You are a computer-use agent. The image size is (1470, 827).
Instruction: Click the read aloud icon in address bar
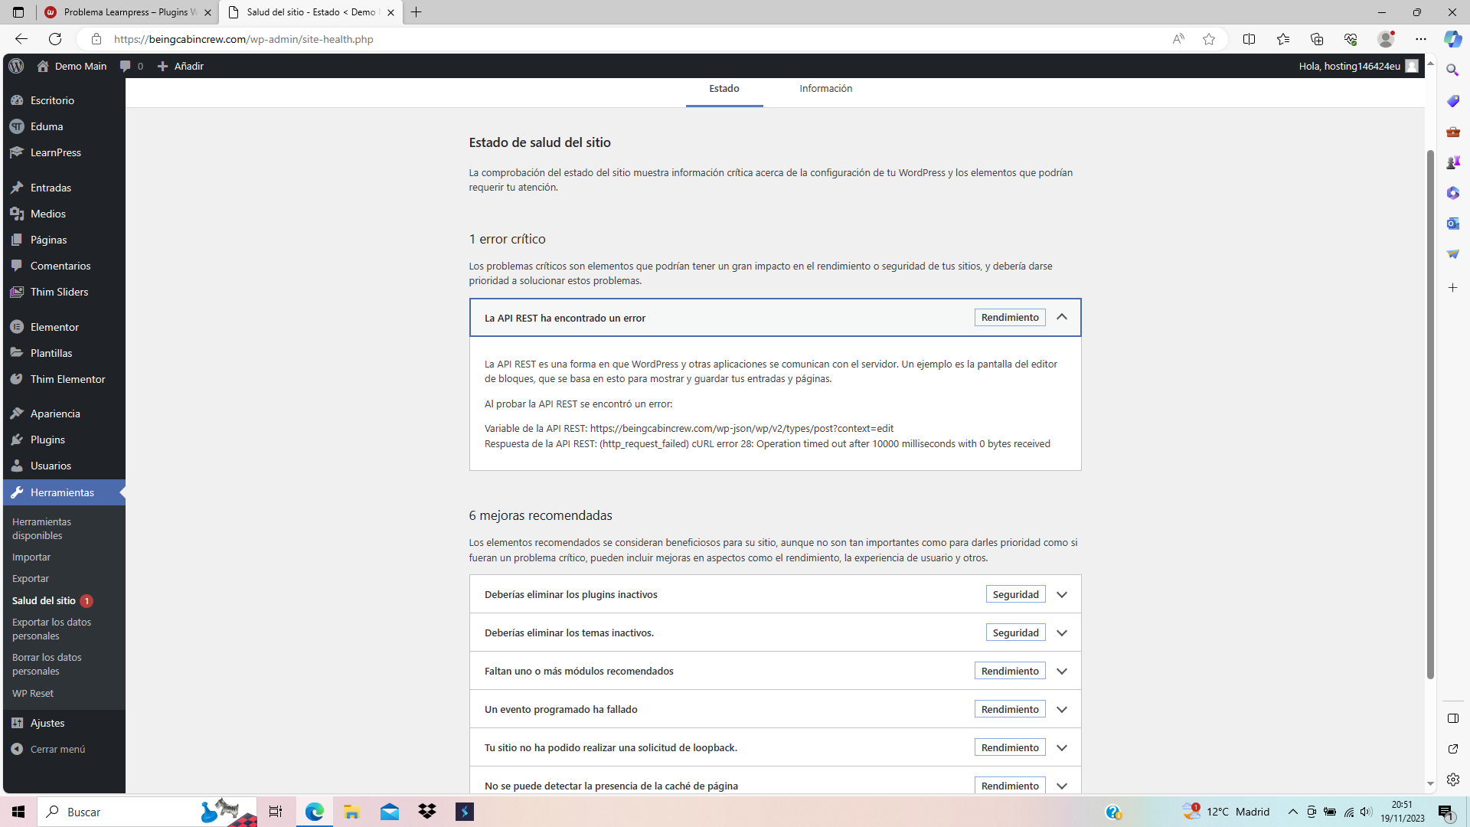tap(1178, 39)
